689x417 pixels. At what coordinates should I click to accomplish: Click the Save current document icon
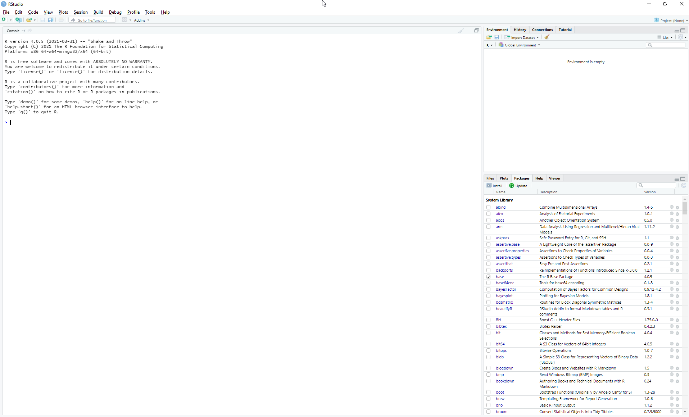(x=43, y=20)
